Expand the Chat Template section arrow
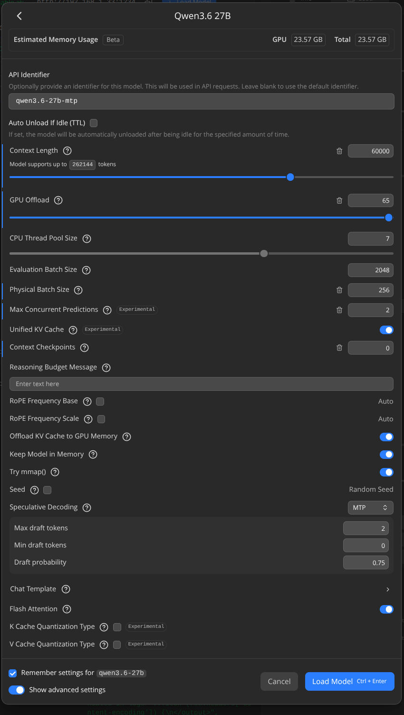 click(x=388, y=589)
